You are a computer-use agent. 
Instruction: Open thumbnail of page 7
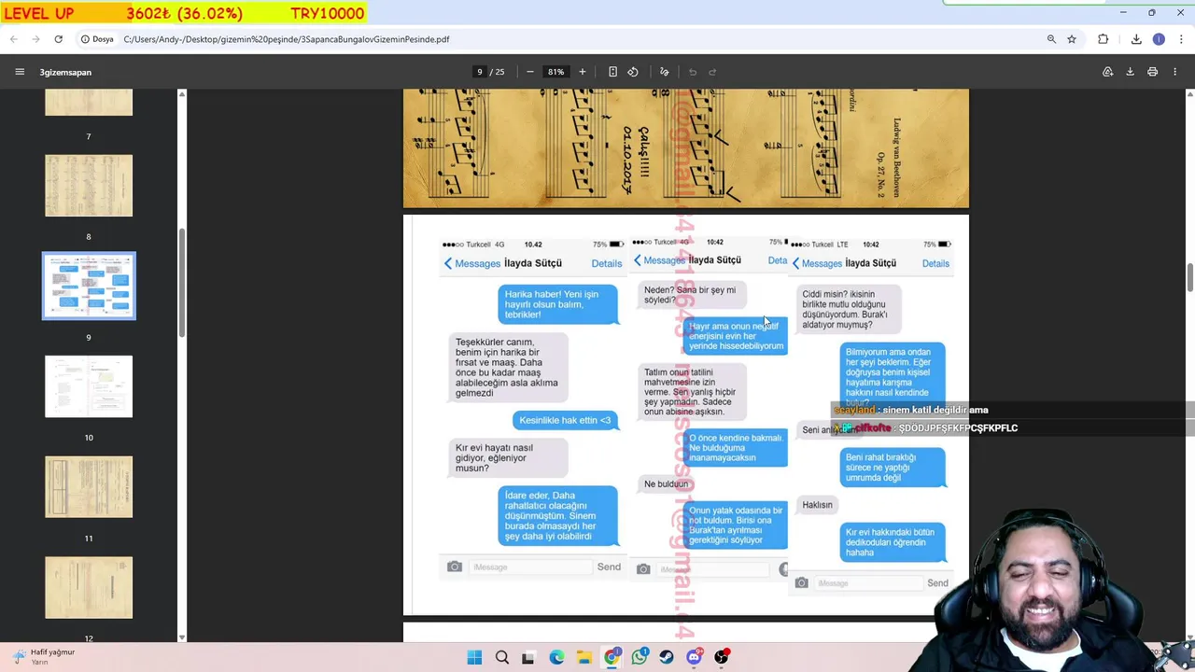point(89,103)
